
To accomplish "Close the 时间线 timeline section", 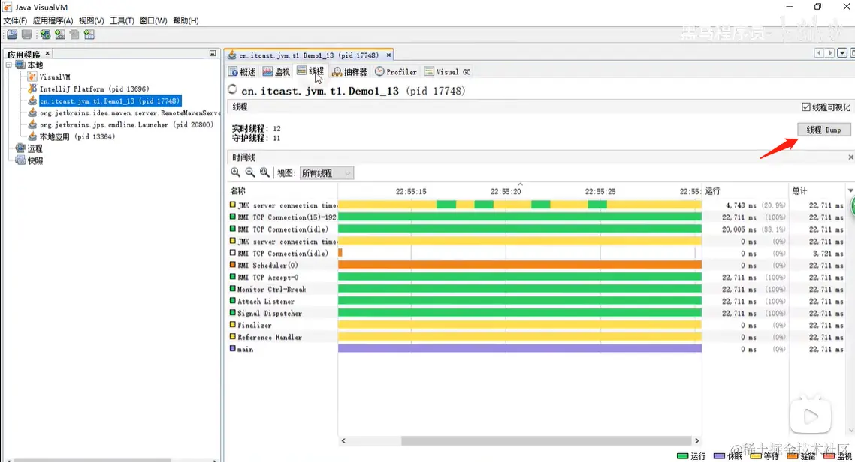I will (850, 157).
